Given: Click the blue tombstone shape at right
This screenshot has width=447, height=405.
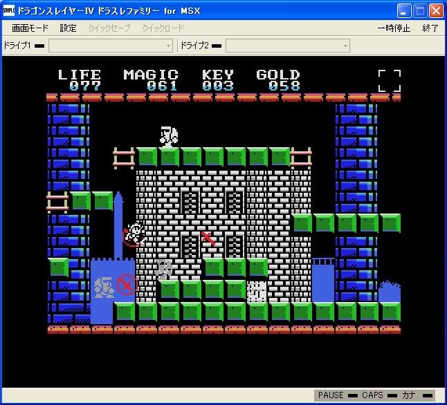Looking at the screenshot, I should 390,291.
